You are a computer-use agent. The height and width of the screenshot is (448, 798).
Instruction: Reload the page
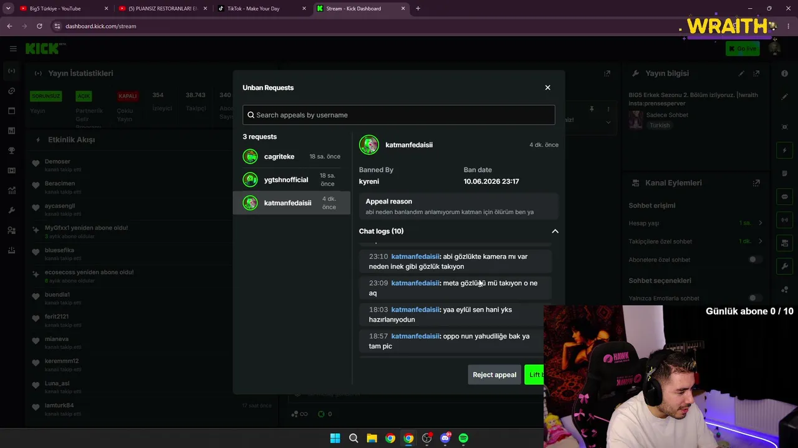39,26
